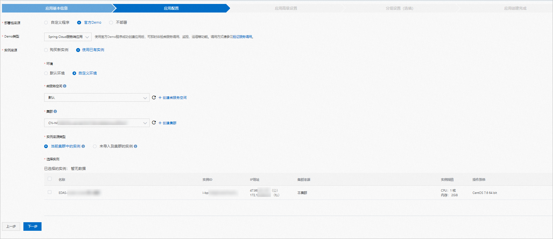Click the CentOS 7.6 64 bit cell

484,193
